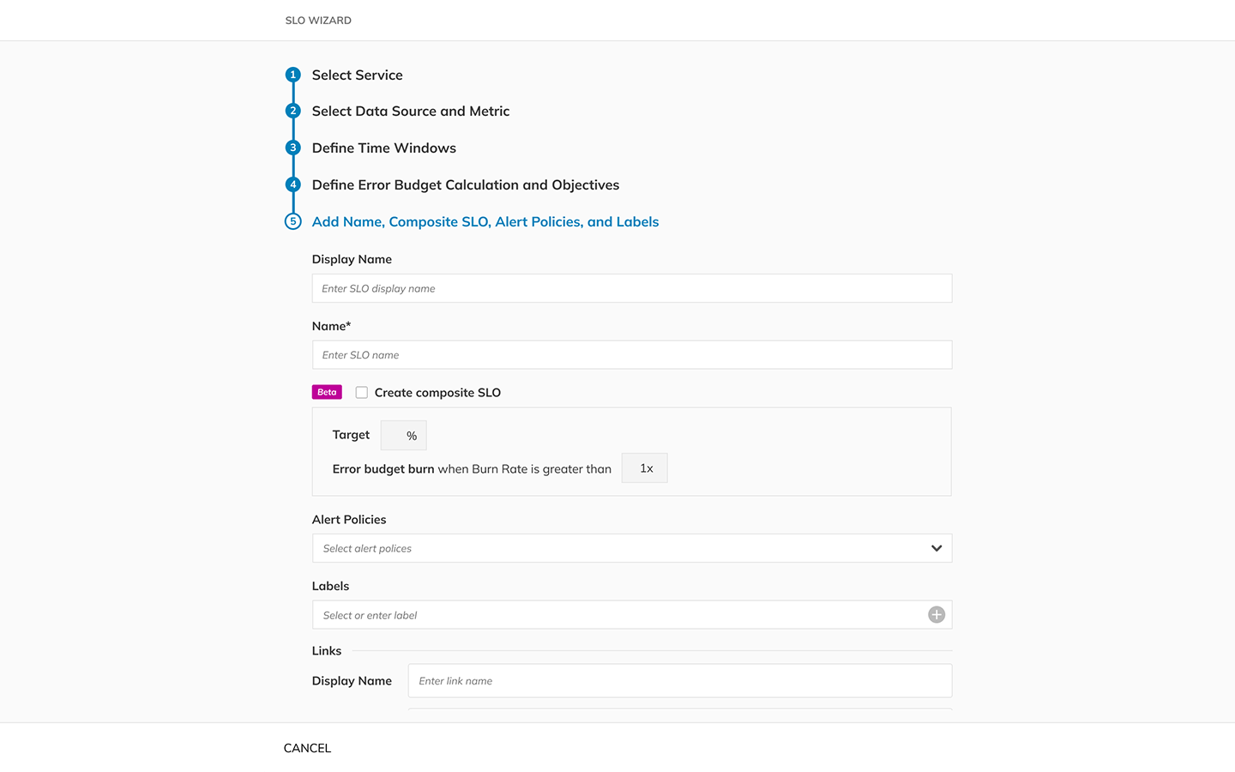Open Select Data Source and Metric step
The height and width of the screenshot is (772, 1235).
point(410,112)
